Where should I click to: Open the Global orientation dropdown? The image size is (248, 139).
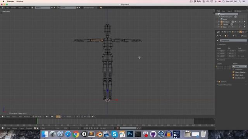point(70,117)
